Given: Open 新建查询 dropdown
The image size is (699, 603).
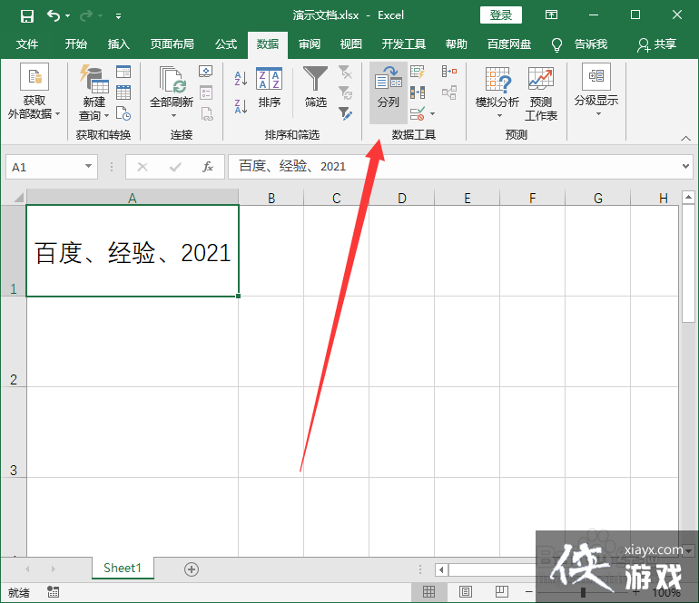Looking at the screenshot, I should (94, 92).
